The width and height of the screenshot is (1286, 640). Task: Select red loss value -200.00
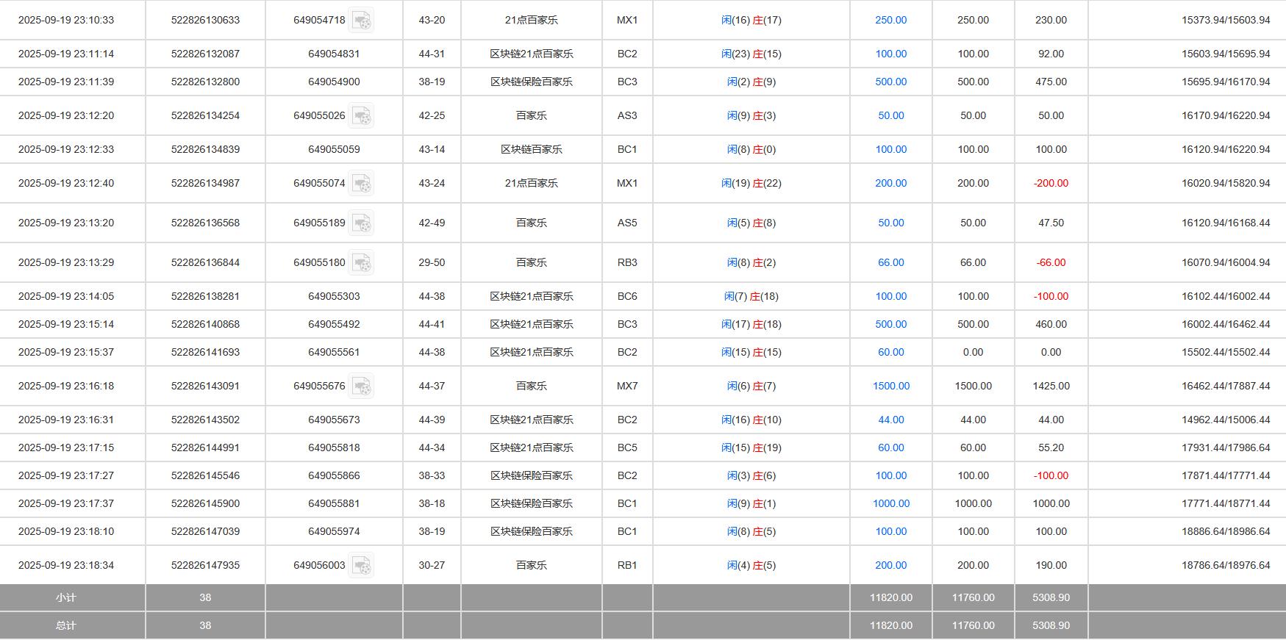click(1051, 183)
